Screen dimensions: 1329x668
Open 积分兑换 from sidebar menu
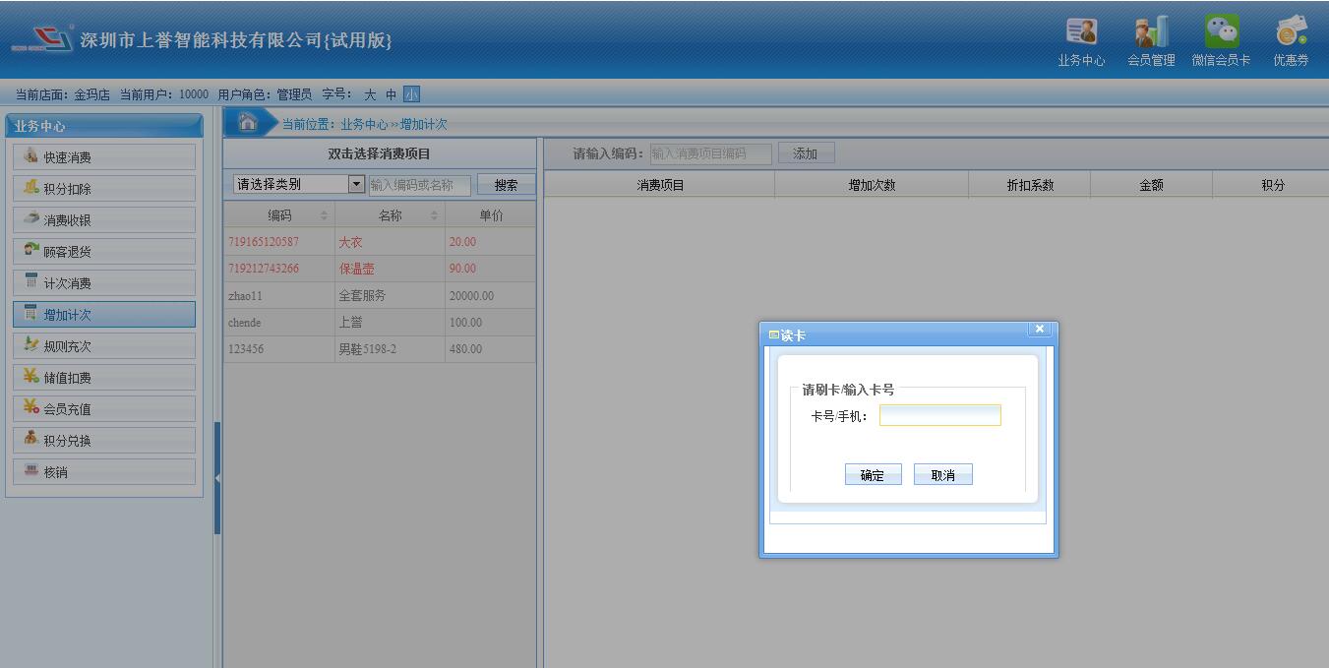[x=104, y=441]
